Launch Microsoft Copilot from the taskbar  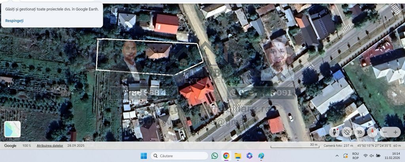coord(249,156)
